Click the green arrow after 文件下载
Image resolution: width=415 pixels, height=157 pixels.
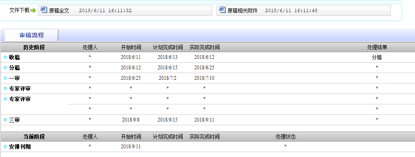33,10
